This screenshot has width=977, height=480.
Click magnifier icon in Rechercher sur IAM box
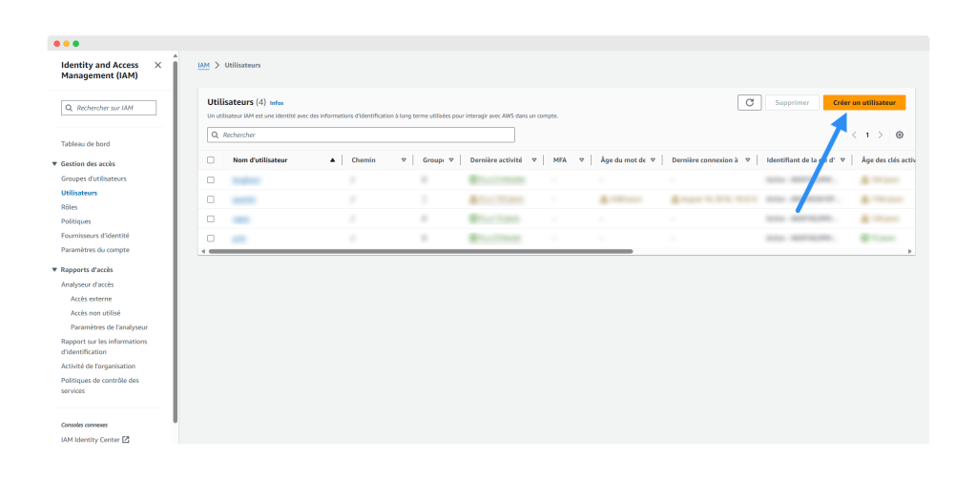click(69, 108)
